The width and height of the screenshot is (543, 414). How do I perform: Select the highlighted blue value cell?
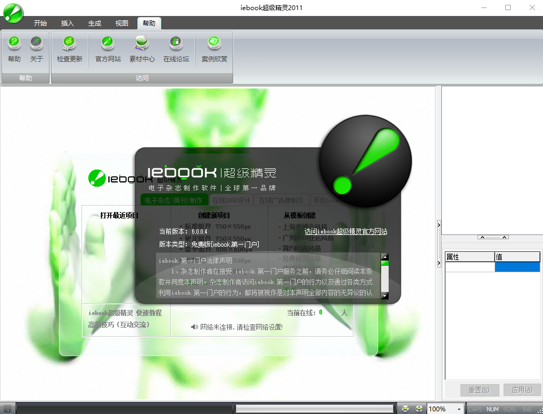(x=517, y=267)
